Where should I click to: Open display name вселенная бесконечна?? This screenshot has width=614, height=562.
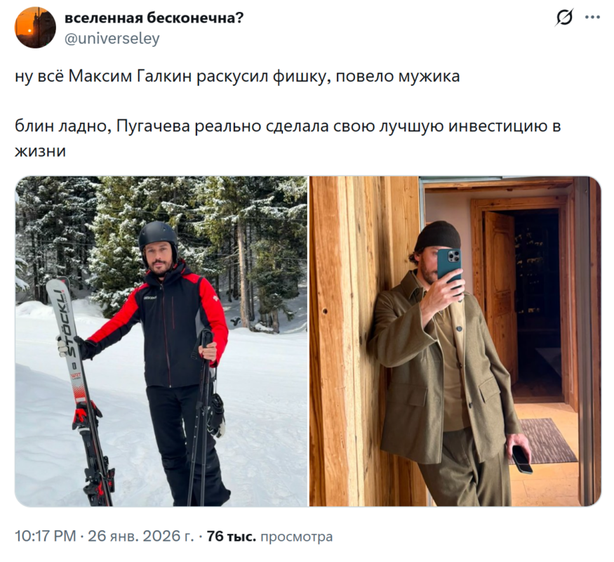[154, 18]
